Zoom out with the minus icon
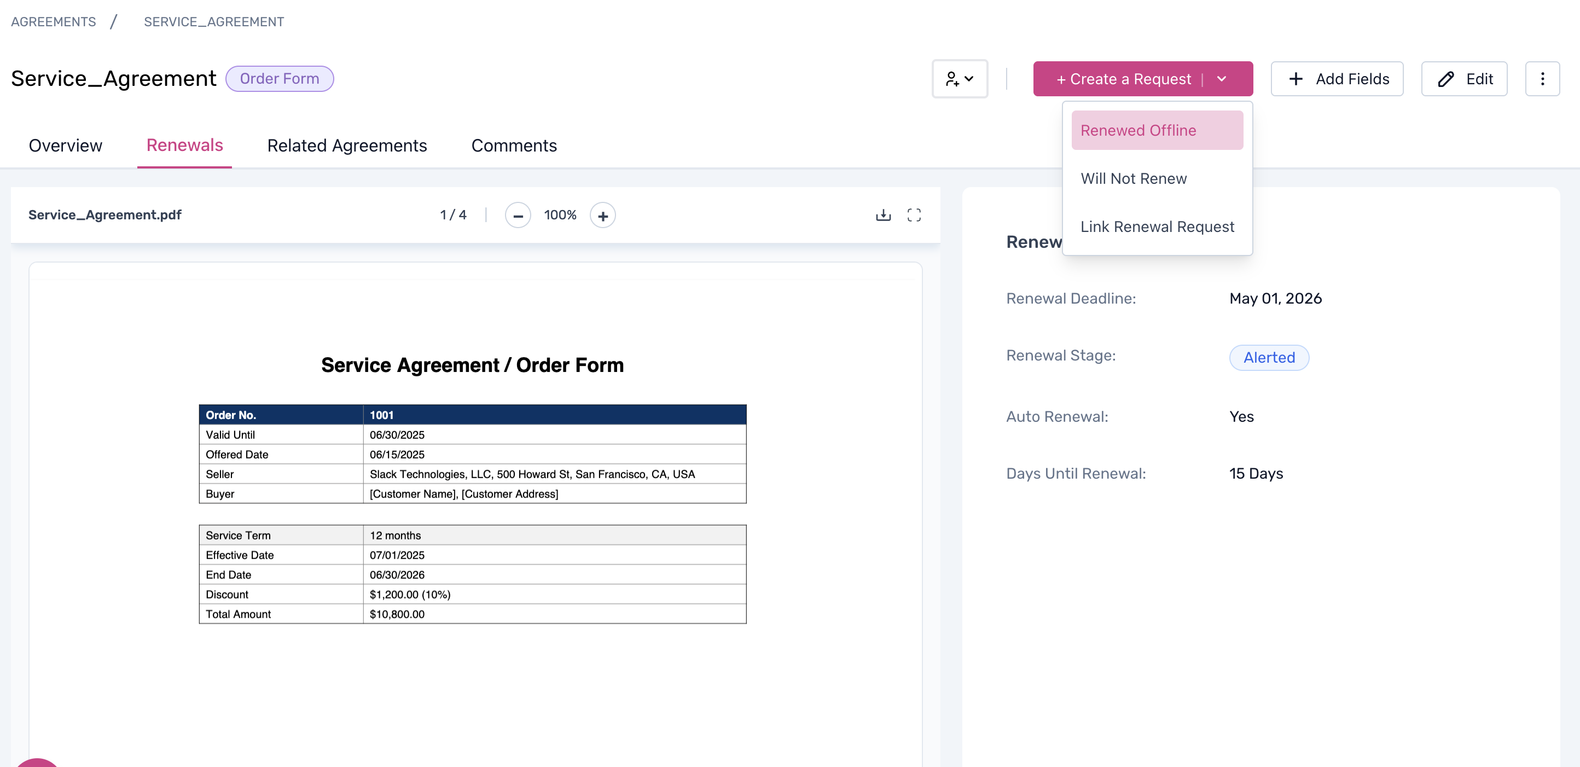Screen dimensions: 1580x767 (x=517, y=216)
